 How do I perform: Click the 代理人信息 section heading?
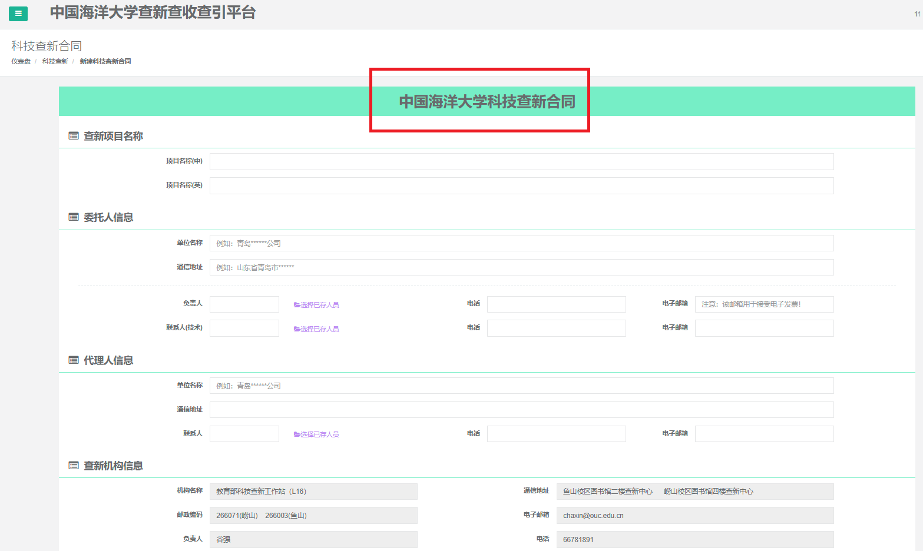[108, 360]
